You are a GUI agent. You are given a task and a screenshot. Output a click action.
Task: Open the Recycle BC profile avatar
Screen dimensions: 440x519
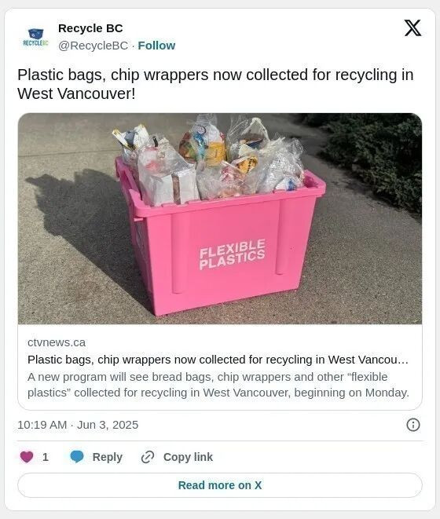click(x=35, y=37)
